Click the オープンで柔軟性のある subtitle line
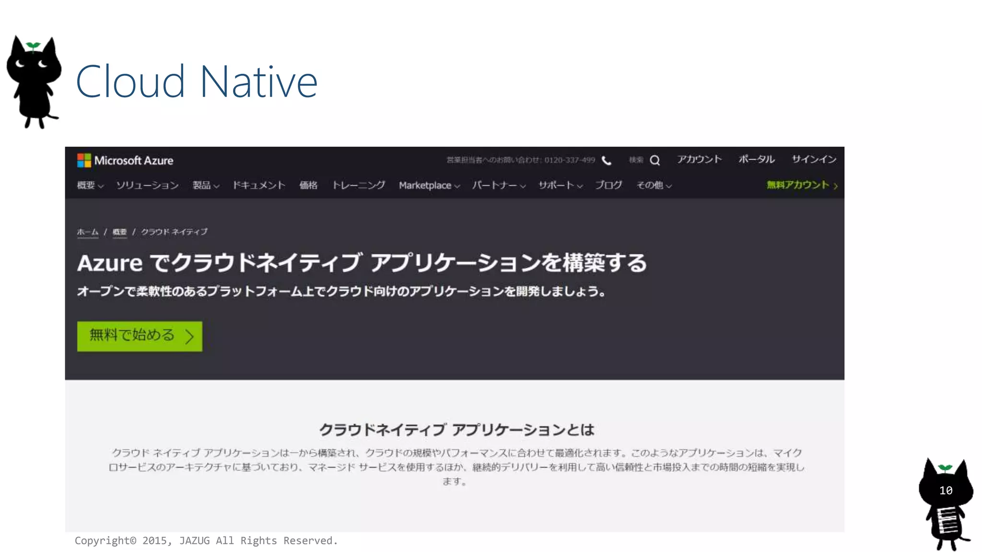Viewport: 982px width, 552px height. pos(341,291)
